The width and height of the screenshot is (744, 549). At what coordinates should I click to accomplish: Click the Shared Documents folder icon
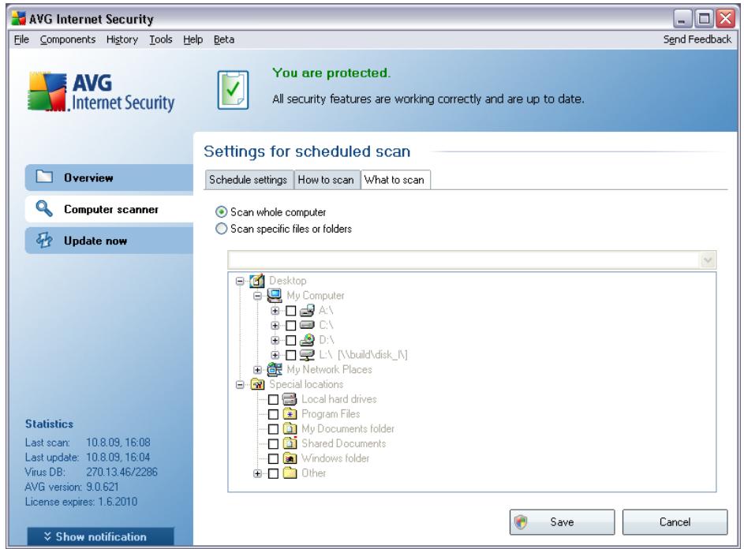(290, 443)
